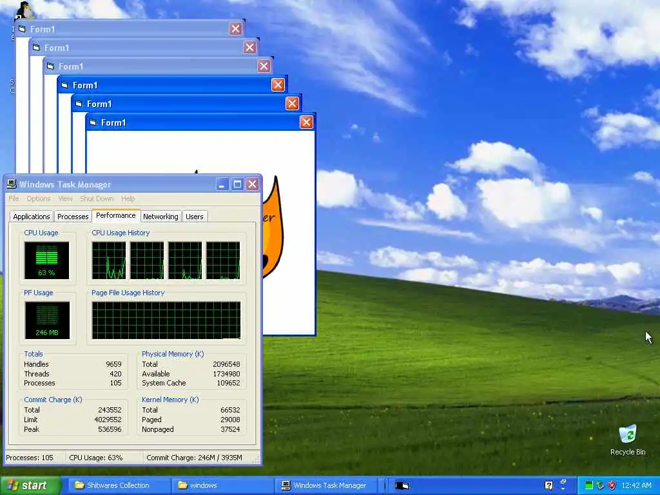Image resolution: width=660 pixels, height=495 pixels.
Task: Click the Available value 1734980
Action: [x=226, y=374]
